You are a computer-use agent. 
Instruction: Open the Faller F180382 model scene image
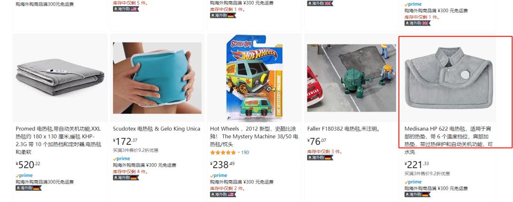pos(351,78)
